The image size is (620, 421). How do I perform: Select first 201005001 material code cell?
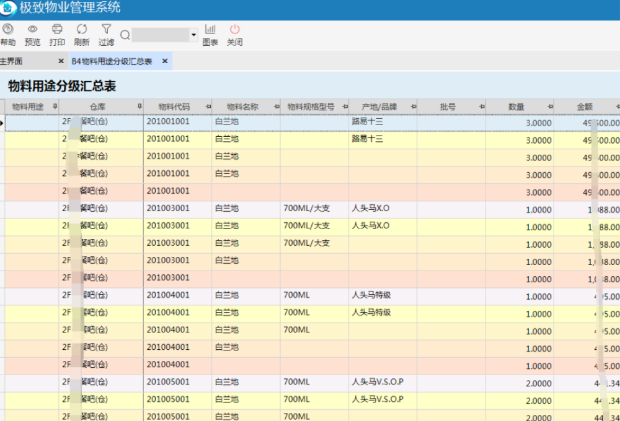[x=168, y=382]
